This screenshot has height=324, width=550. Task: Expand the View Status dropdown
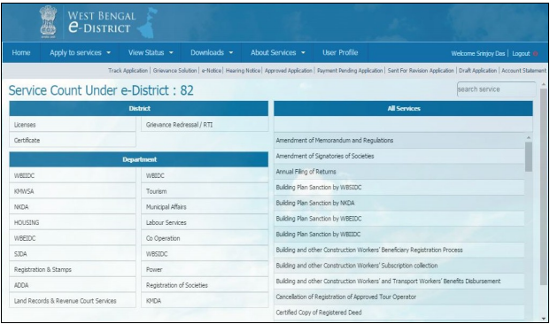click(x=151, y=53)
